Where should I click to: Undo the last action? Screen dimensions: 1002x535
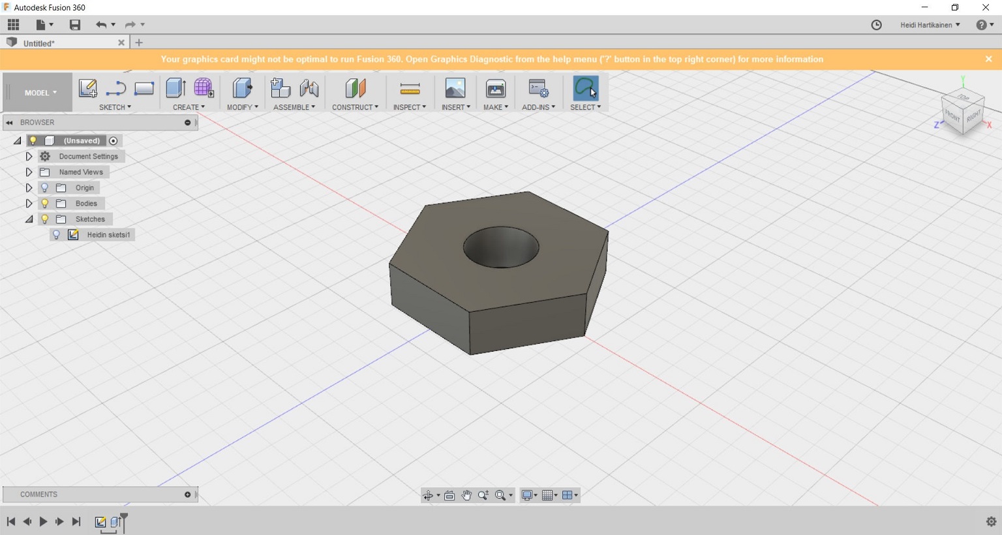tap(101, 25)
